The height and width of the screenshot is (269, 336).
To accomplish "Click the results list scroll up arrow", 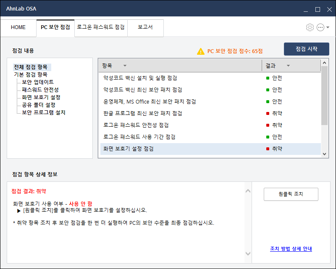I will 324,63.
